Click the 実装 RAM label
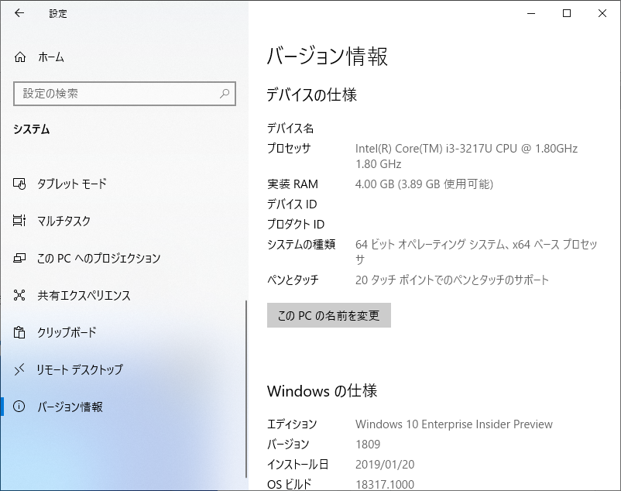Screen dimensions: 621x491 click(x=293, y=184)
